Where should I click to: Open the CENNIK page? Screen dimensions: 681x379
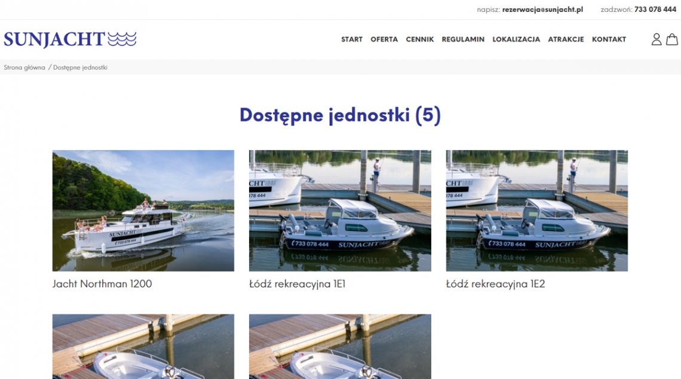point(419,39)
